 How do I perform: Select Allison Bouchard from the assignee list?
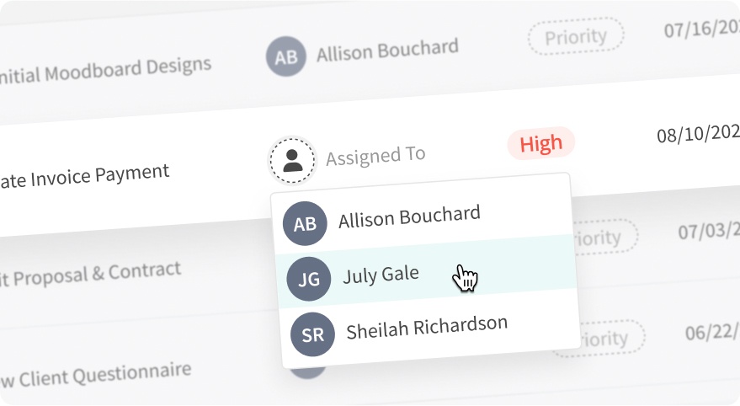[x=409, y=217]
